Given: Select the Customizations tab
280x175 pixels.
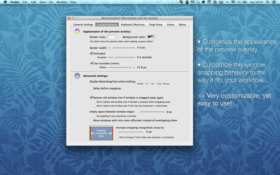Looking at the screenshot, I should (x=107, y=24).
